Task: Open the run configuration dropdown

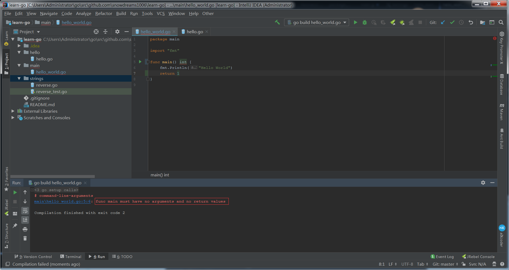Action: [316, 22]
